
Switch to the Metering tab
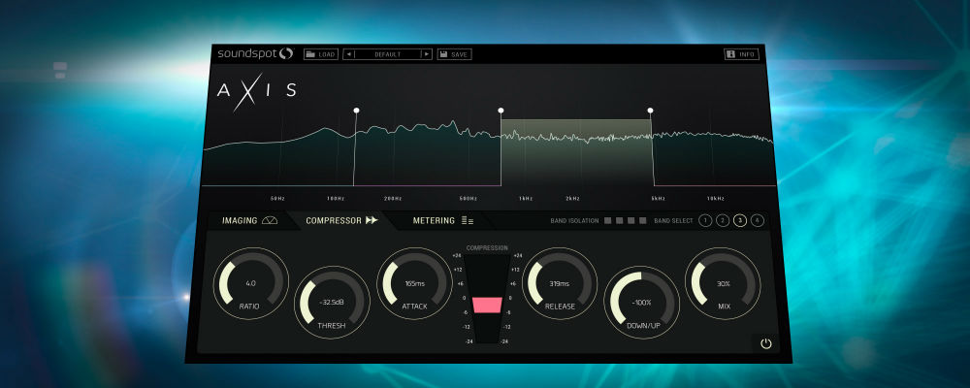(x=442, y=220)
